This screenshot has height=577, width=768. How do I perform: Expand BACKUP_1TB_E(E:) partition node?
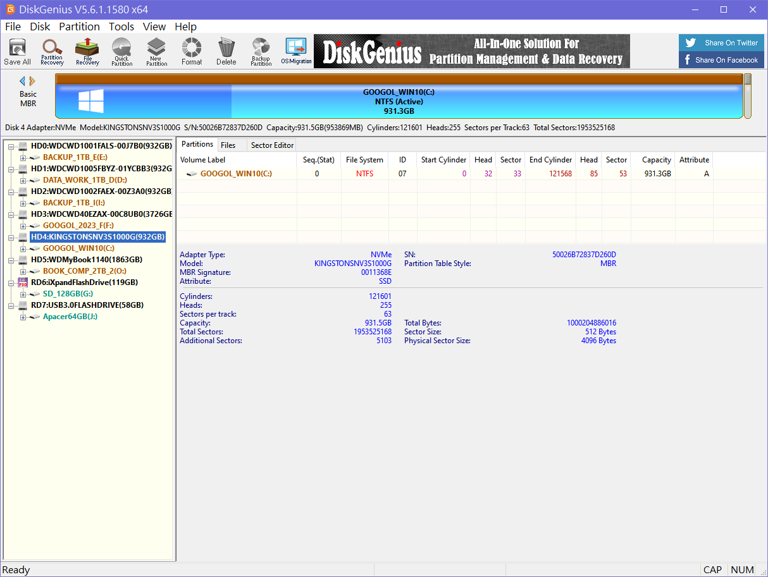(x=23, y=157)
